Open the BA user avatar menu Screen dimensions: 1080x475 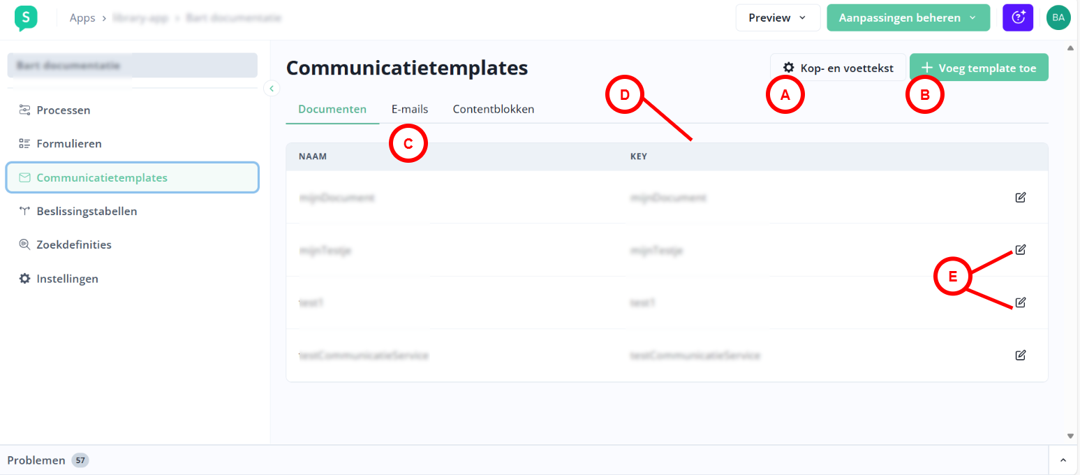(x=1058, y=17)
